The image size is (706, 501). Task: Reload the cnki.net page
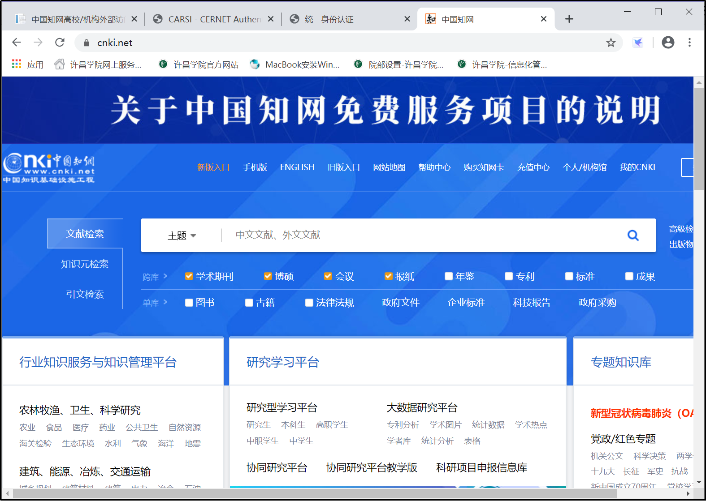(60, 43)
